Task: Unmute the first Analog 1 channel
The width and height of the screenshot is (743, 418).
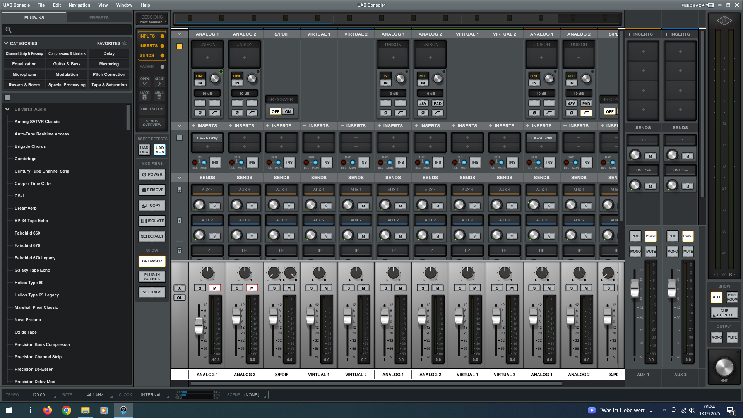Action: click(215, 288)
